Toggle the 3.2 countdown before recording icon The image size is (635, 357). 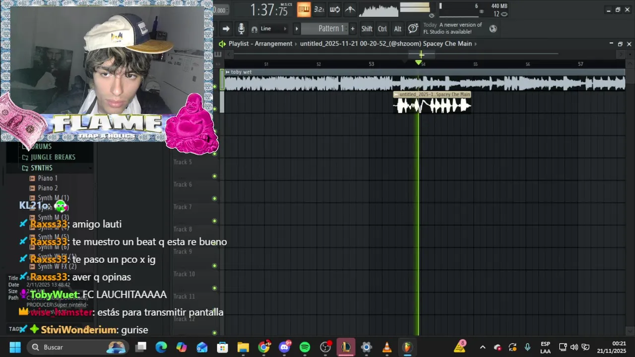(319, 9)
